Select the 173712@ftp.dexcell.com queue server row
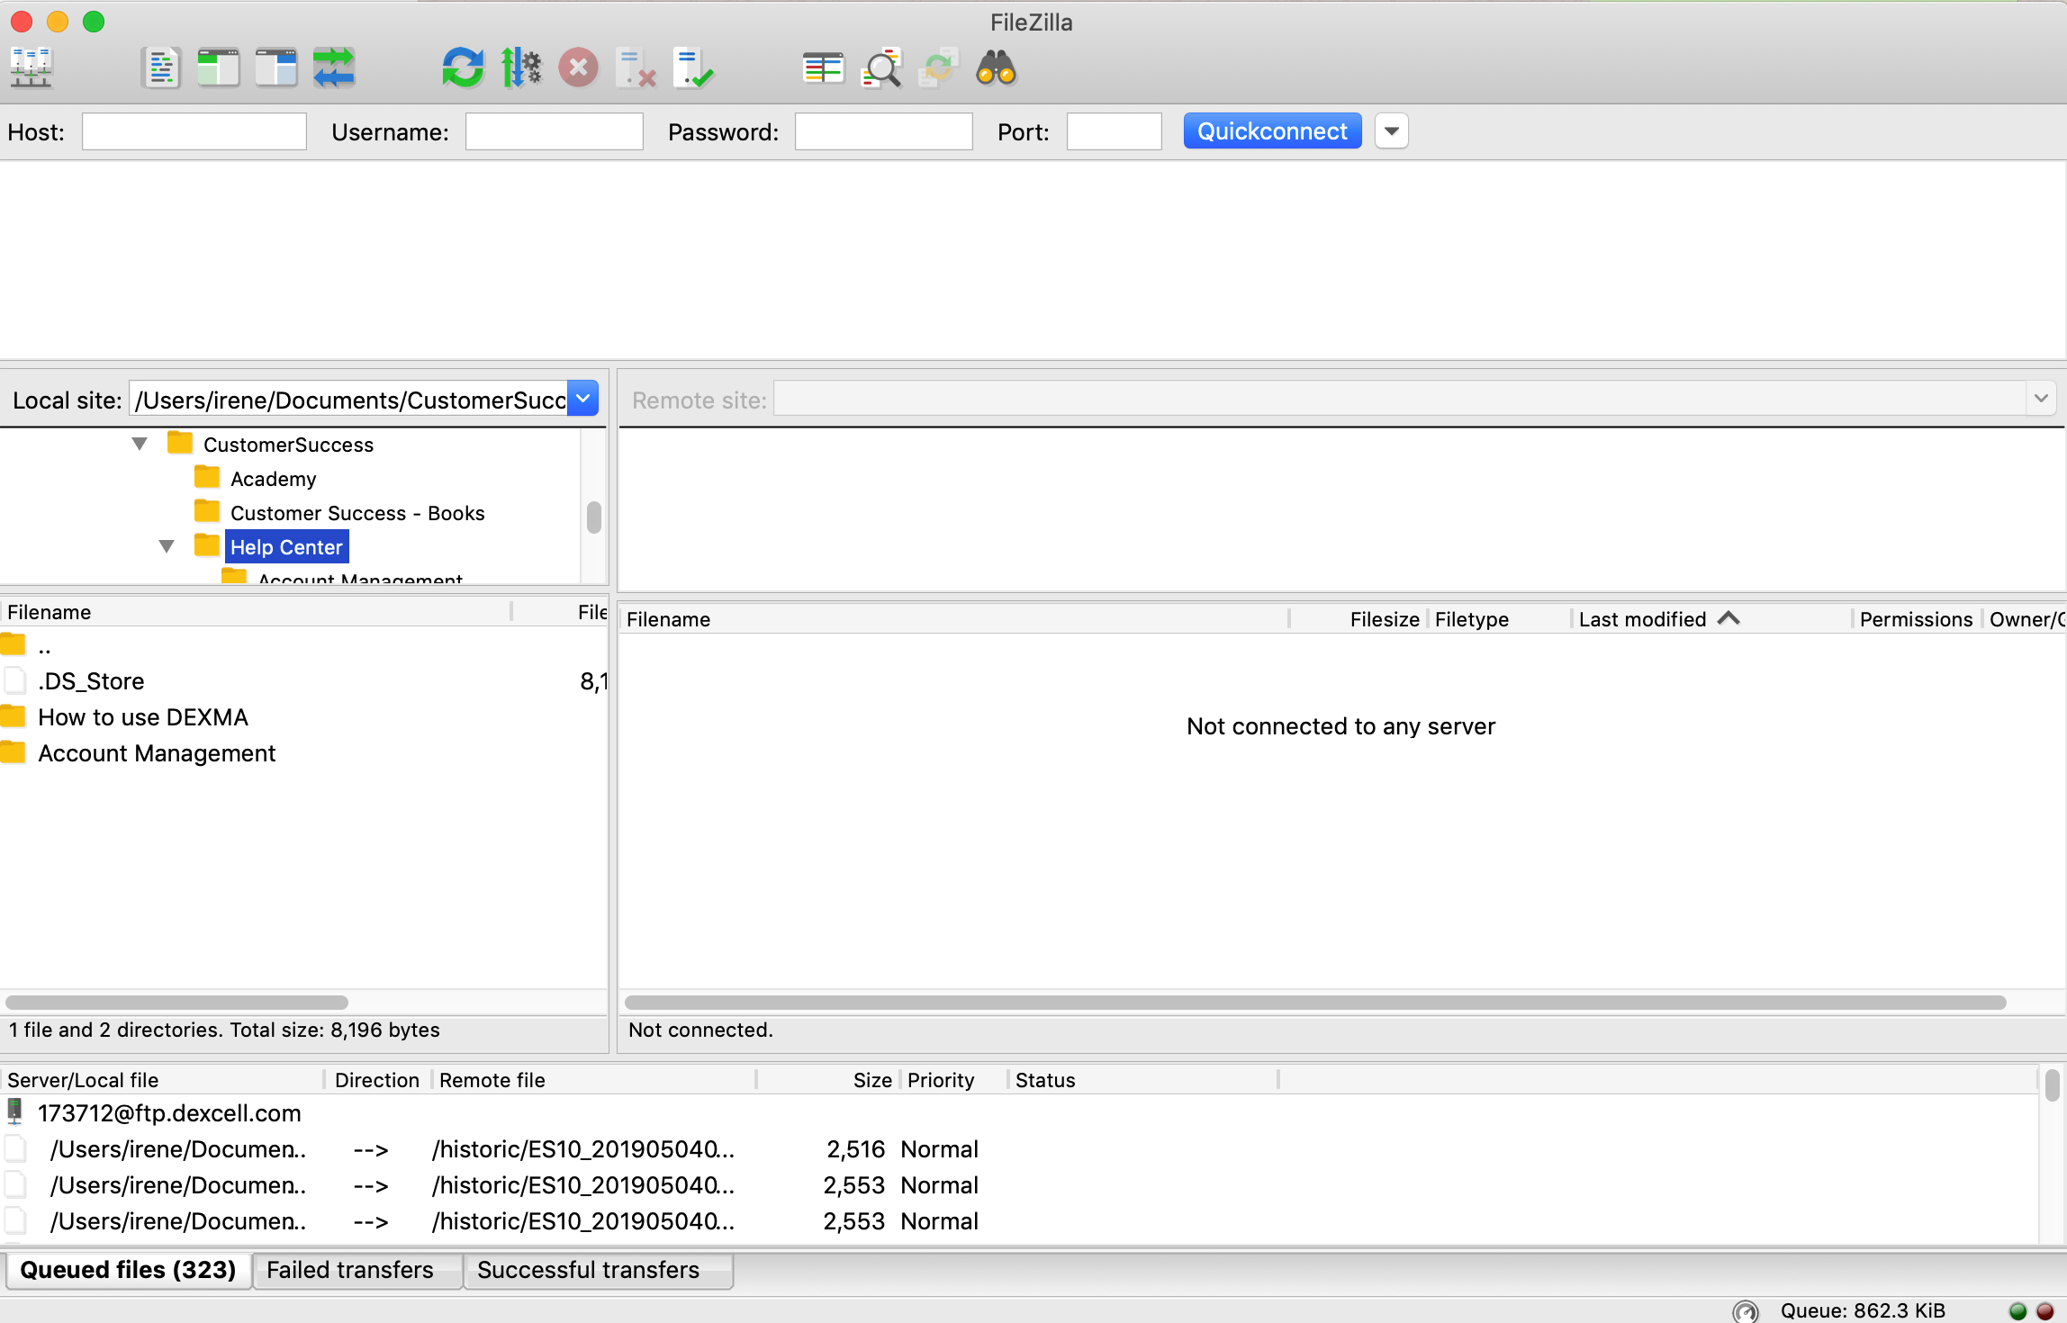This screenshot has width=2067, height=1323. tap(1019, 1113)
